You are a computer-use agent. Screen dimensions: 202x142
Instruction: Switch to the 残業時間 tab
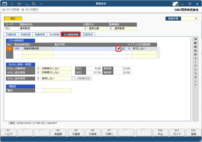click(40, 34)
